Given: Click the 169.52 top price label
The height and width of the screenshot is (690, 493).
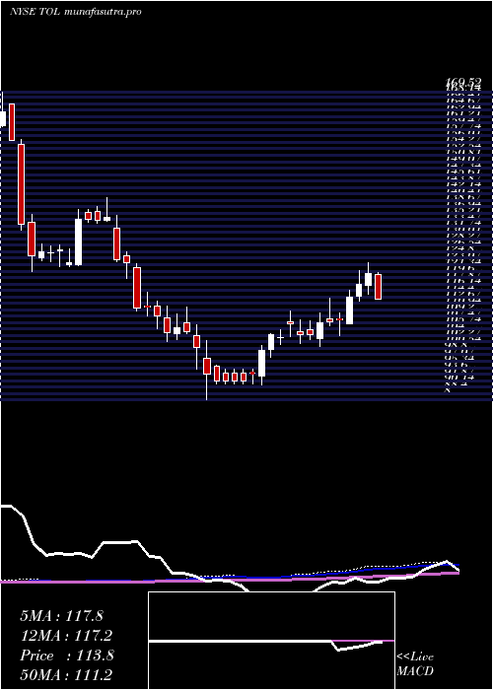Looking at the screenshot, I should pyautogui.click(x=463, y=82).
